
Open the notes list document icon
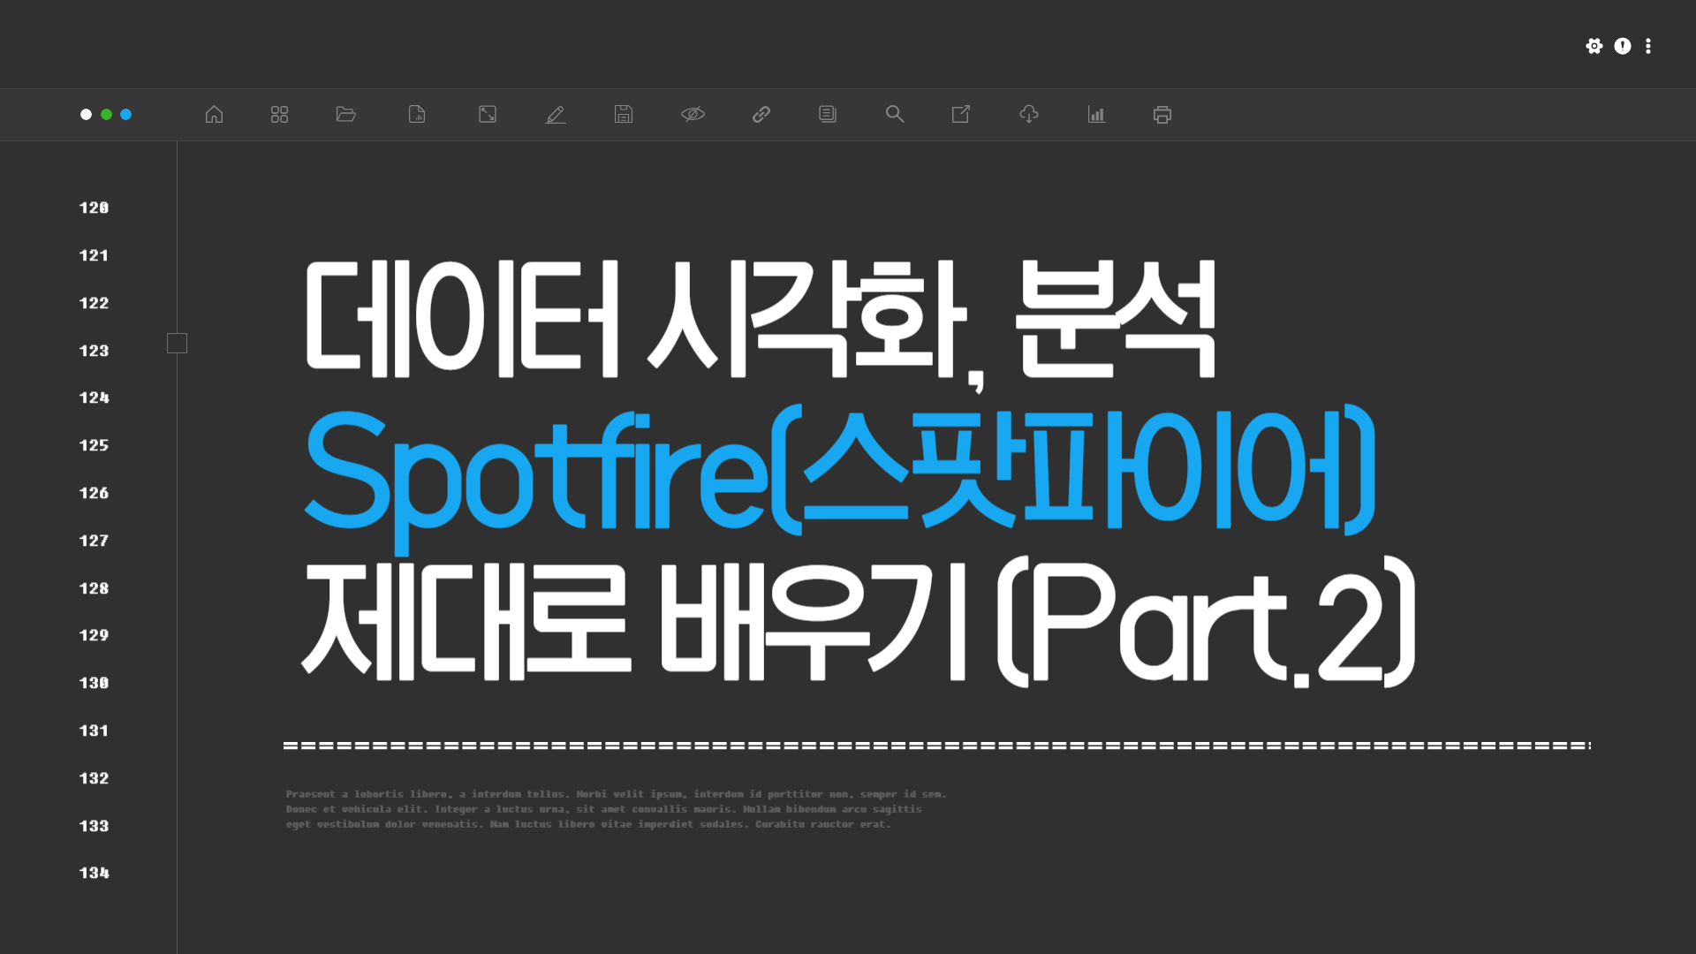point(828,114)
